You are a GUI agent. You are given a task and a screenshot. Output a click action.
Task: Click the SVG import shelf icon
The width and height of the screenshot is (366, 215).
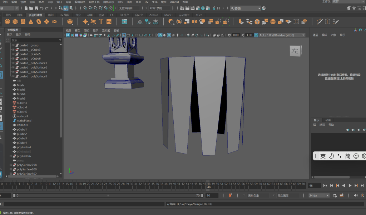coord(109,22)
